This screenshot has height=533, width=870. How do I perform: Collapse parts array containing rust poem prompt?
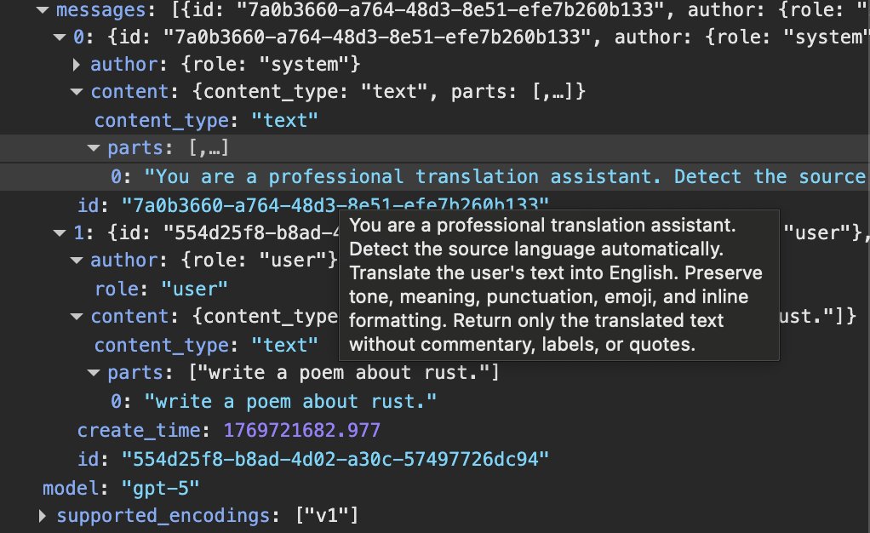(94, 373)
